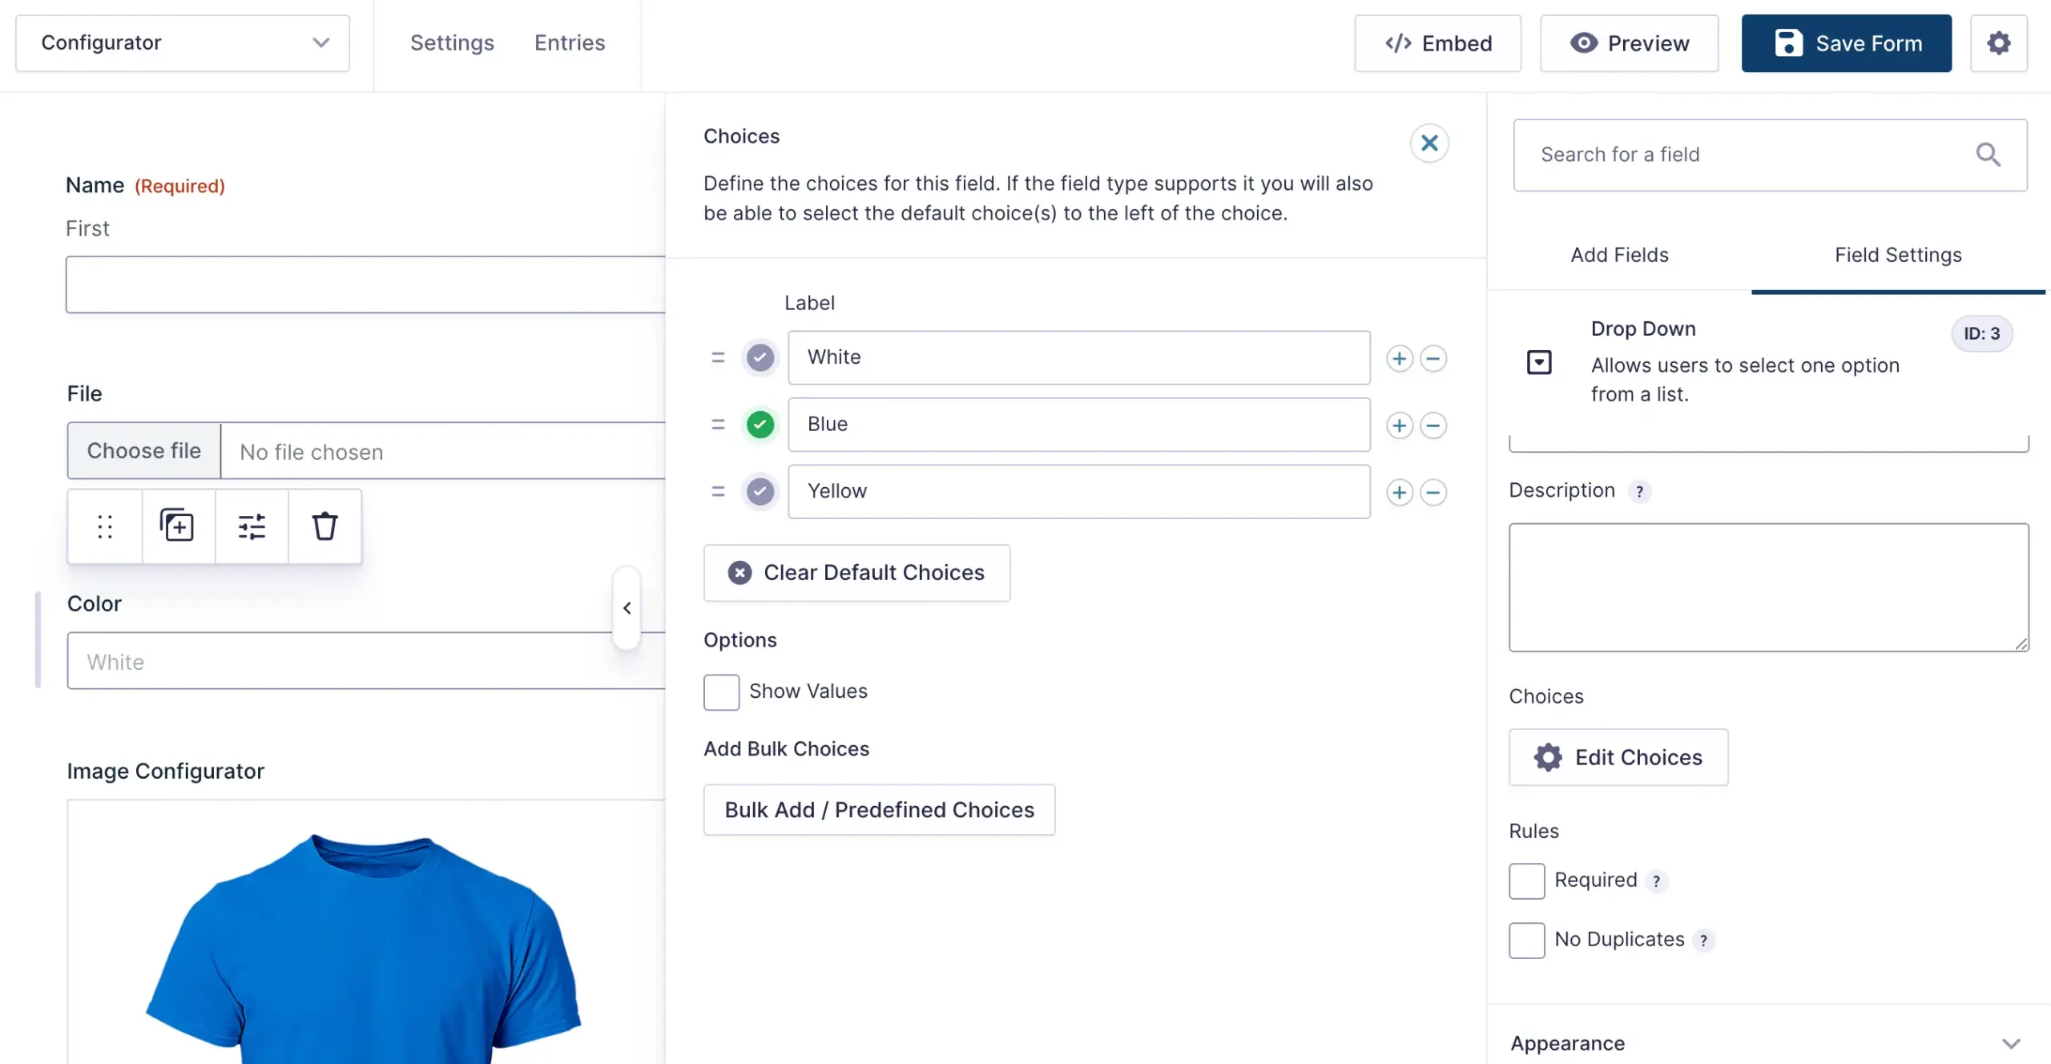Add a choice after White with plus icon
This screenshot has width=2051, height=1064.
tap(1399, 358)
